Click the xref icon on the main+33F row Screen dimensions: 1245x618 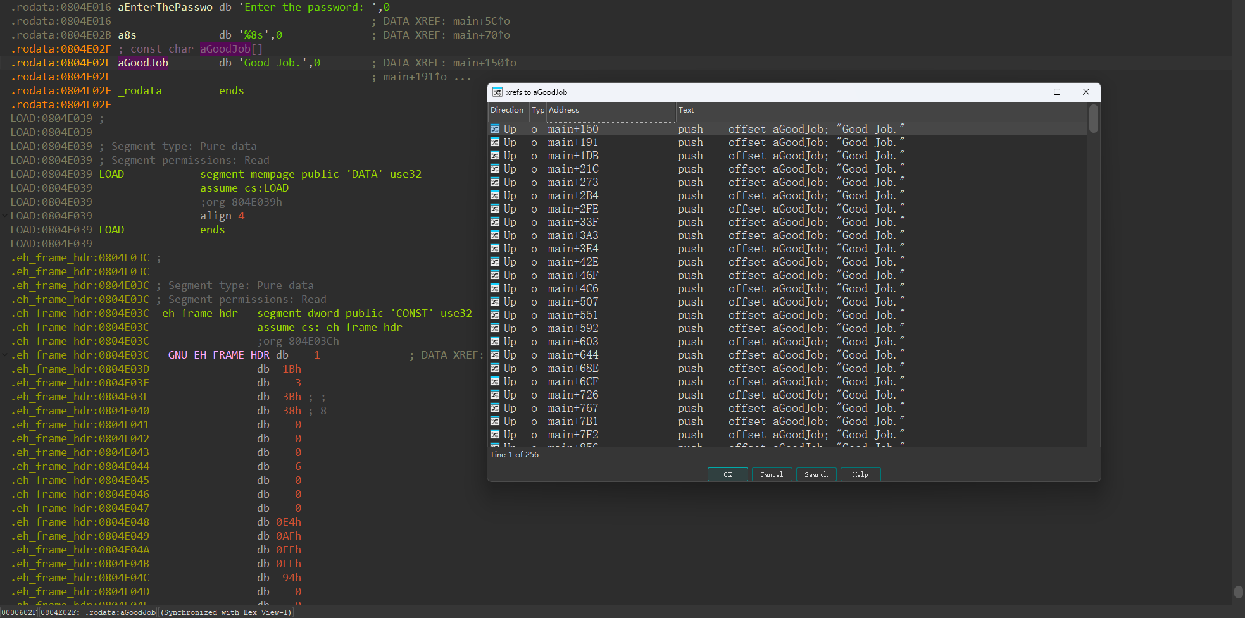(x=495, y=222)
